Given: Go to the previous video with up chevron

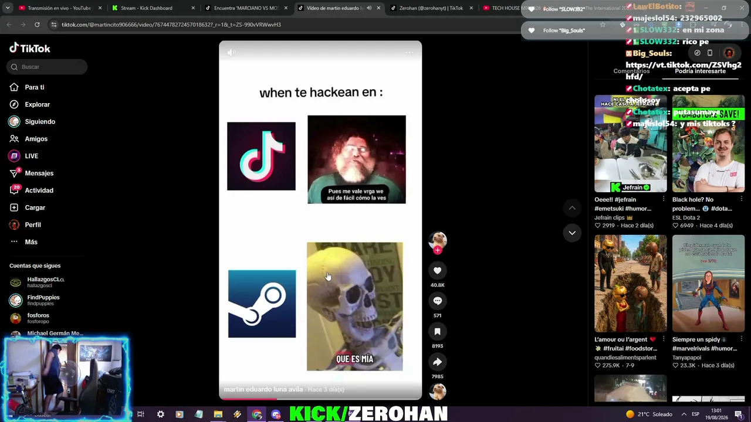Looking at the screenshot, I should pyautogui.click(x=572, y=208).
